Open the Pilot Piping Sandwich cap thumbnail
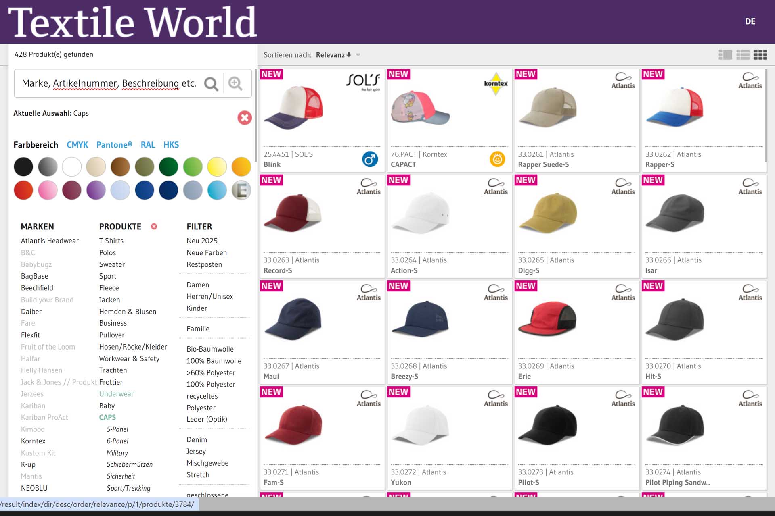This screenshot has height=516, width=775. point(675,424)
